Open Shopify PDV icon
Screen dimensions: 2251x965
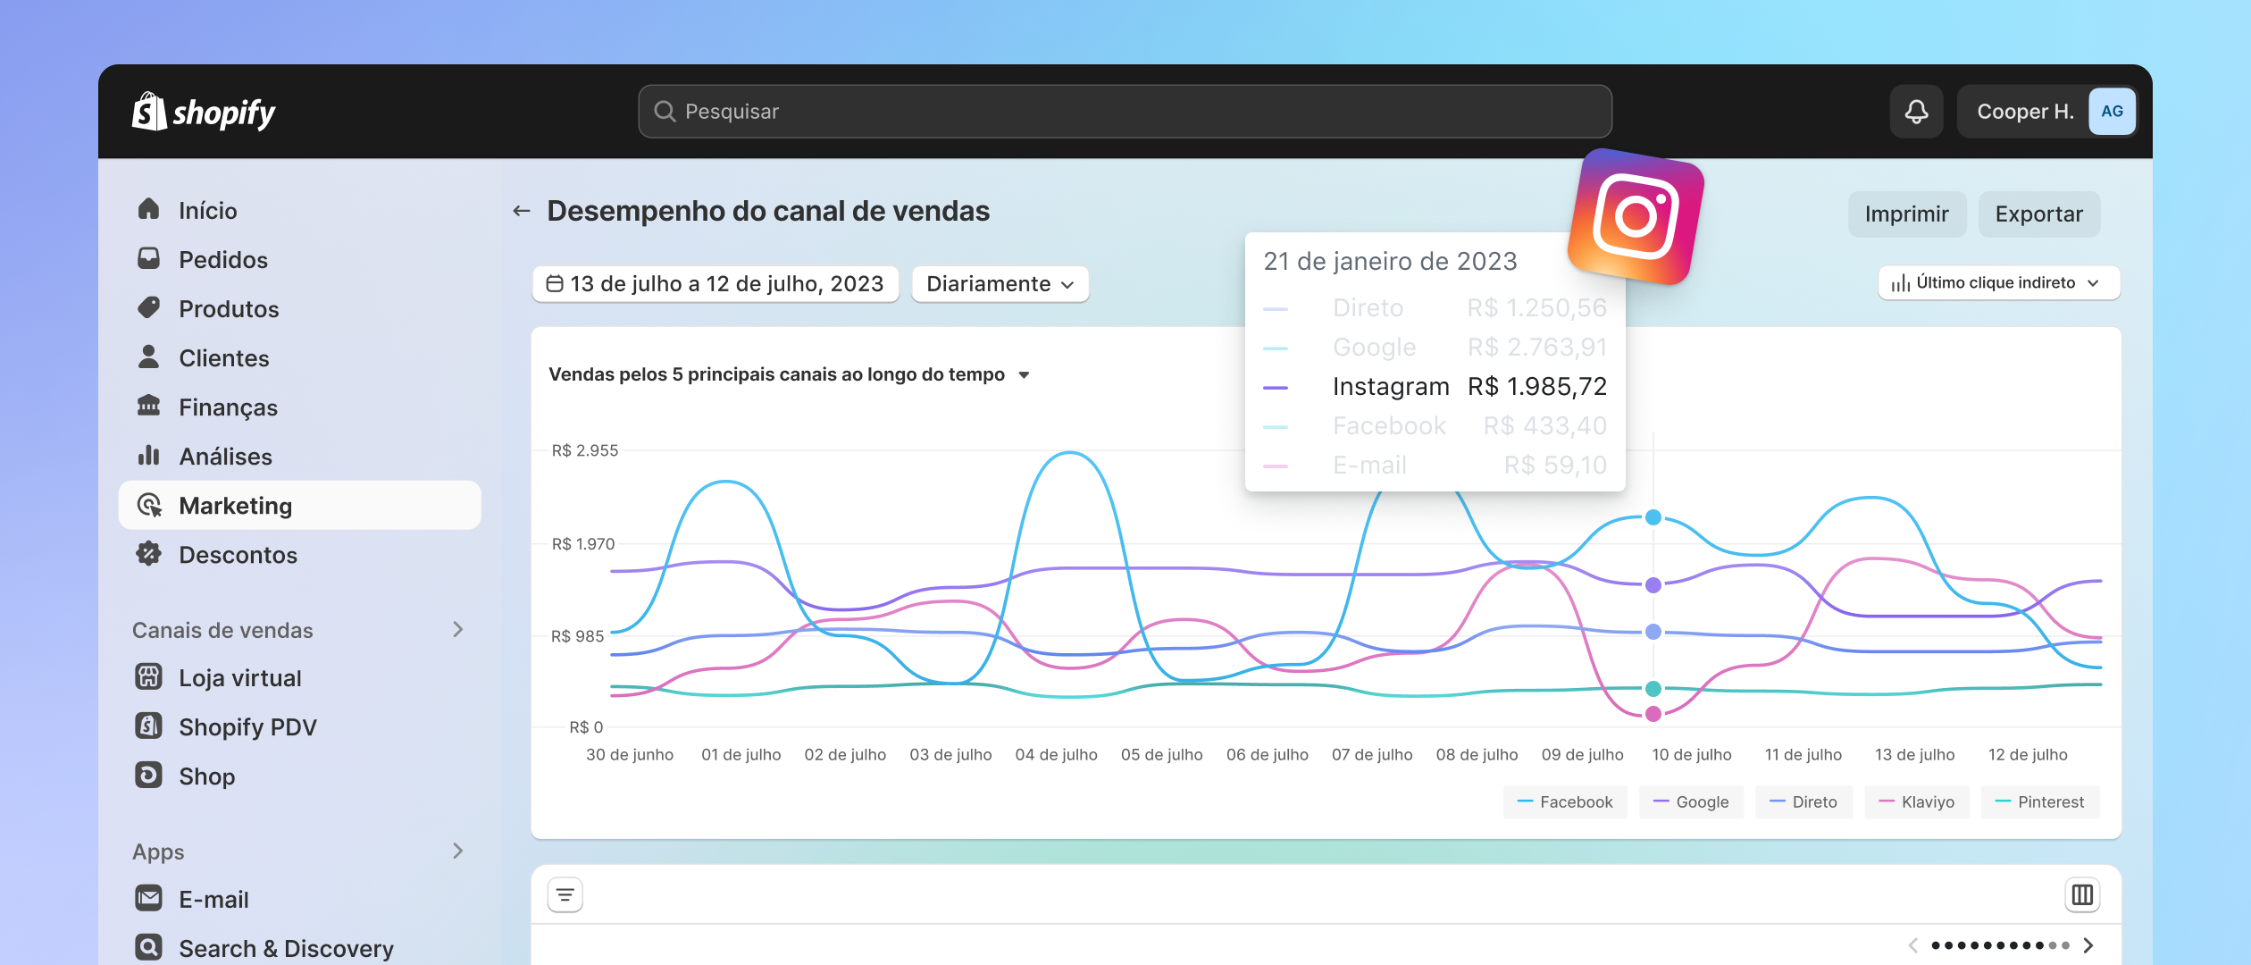149,726
